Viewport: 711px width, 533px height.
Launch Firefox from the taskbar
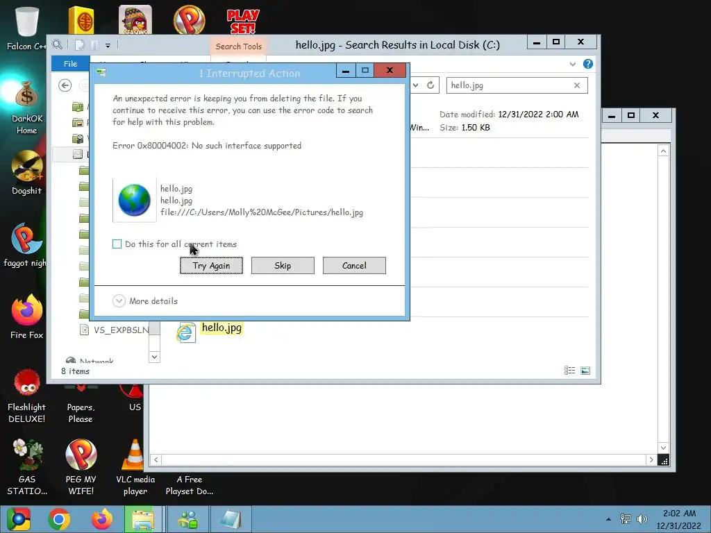pyautogui.click(x=102, y=519)
